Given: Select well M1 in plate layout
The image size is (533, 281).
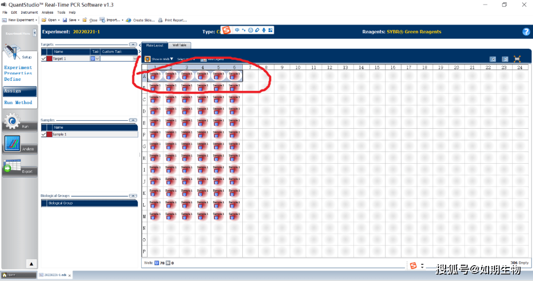Looking at the screenshot, I should click(x=154, y=216).
